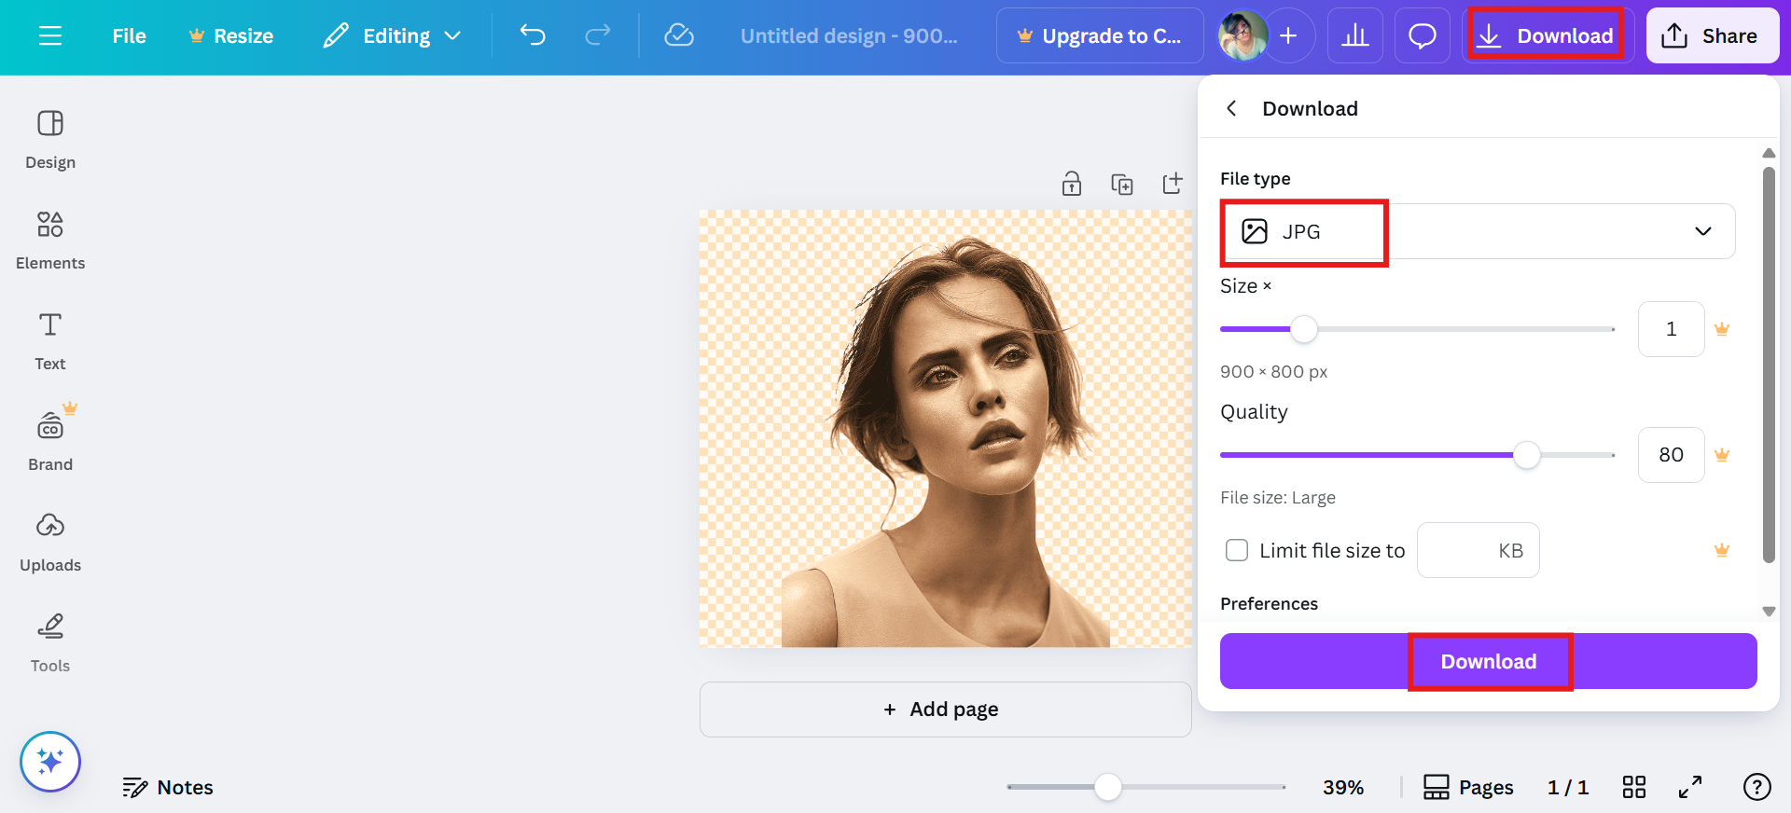Open the Design side panel

pyautogui.click(x=50, y=140)
